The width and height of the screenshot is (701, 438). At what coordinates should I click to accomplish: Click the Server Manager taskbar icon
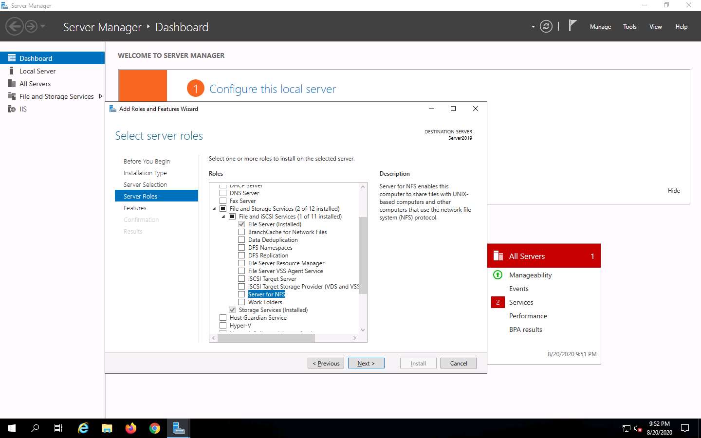pyautogui.click(x=179, y=428)
